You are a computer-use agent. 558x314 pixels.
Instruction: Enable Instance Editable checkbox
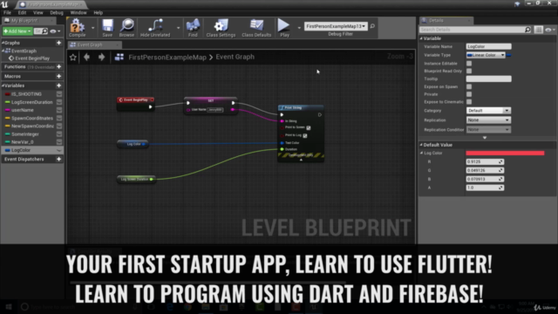click(469, 64)
